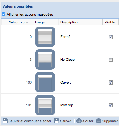Click the minus icon for Supprimer
Image resolution: width=119 pixels, height=126 pixels.
pos(99,121)
